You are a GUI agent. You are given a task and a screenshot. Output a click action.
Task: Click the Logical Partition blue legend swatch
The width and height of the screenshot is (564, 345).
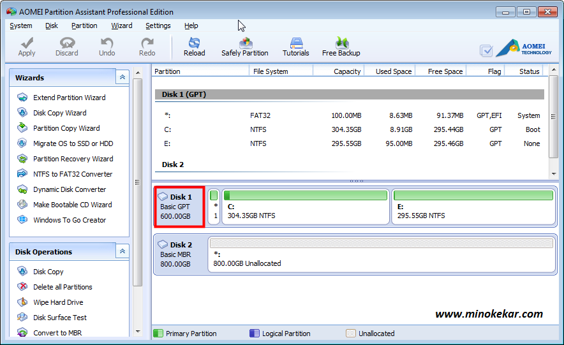point(255,333)
